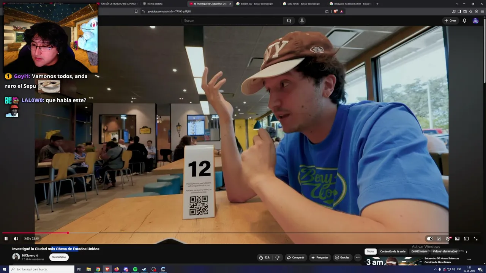Click the Crear button
This screenshot has width=486, height=273.
pos(450,20)
